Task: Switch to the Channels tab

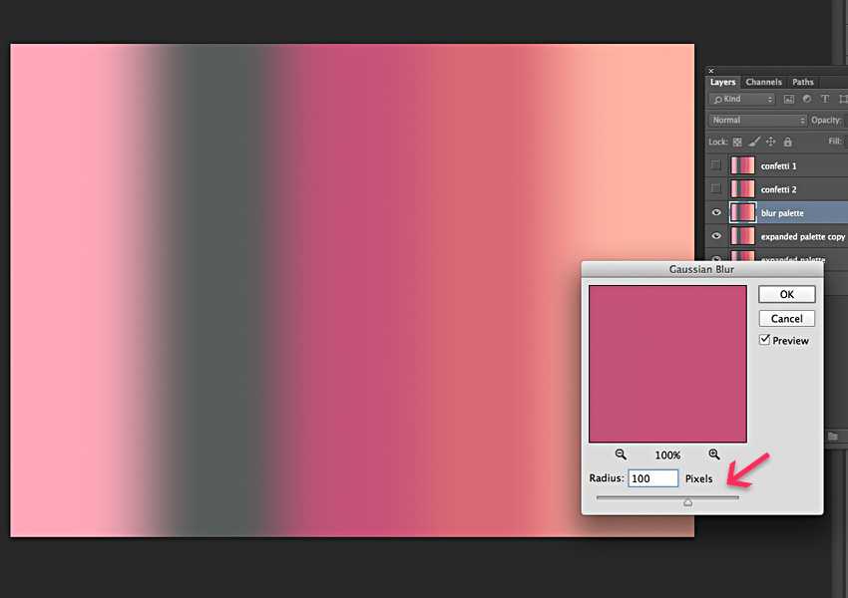Action: pyautogui.click(x=763, y=82)
